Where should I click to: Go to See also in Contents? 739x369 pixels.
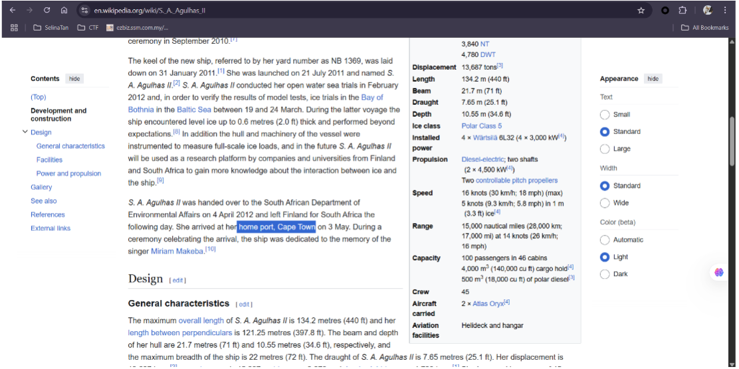(x=43, y=200)
